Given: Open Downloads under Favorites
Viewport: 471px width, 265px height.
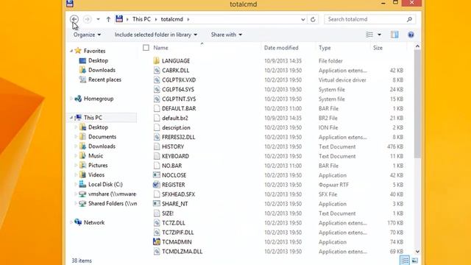Looking at the screenshot, I should [102, 70].
